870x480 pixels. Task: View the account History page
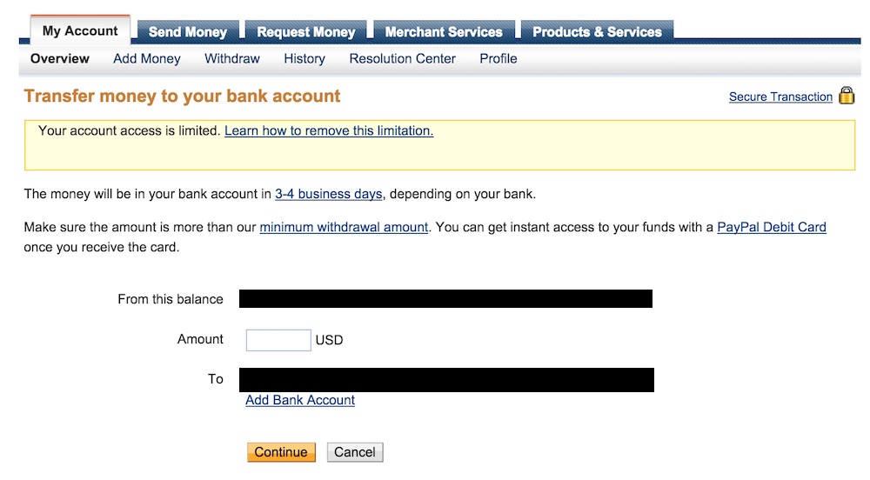[x=304, y=59]
